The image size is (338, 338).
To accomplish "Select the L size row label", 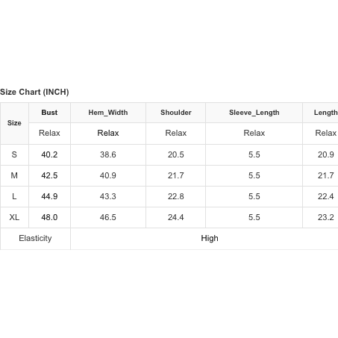I will point(14,196).
